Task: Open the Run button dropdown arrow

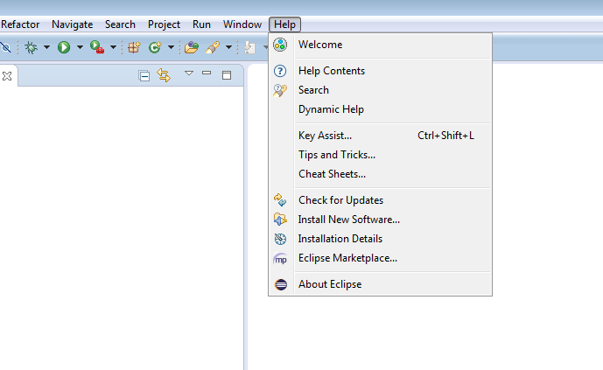Action: click(79, 47)
